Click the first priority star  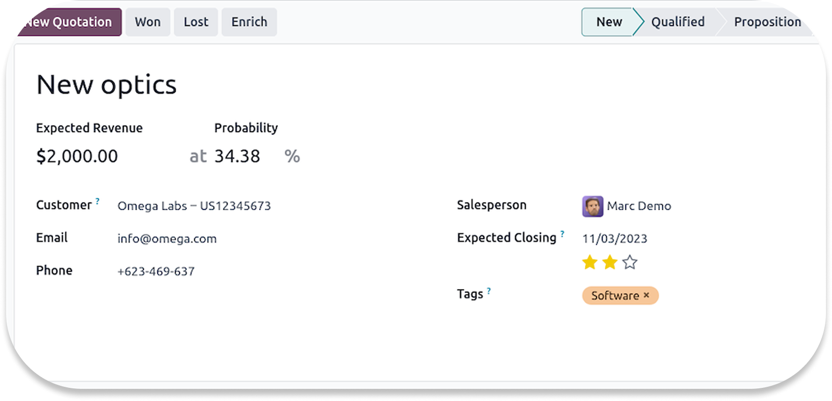590,262
